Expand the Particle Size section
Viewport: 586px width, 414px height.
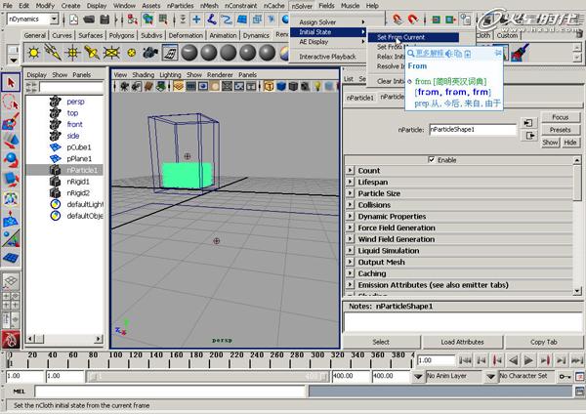click(x=350, y=193)
